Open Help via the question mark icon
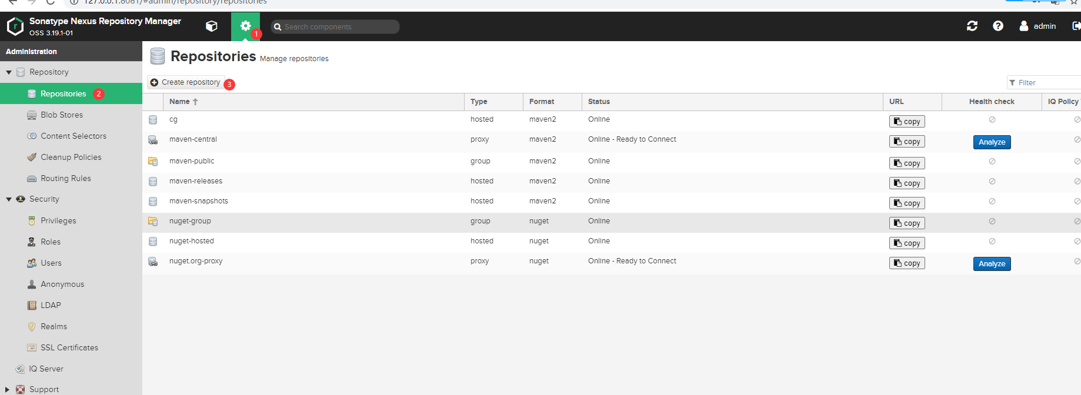This screenshot has height=395, width=1081. pos(998,26)
